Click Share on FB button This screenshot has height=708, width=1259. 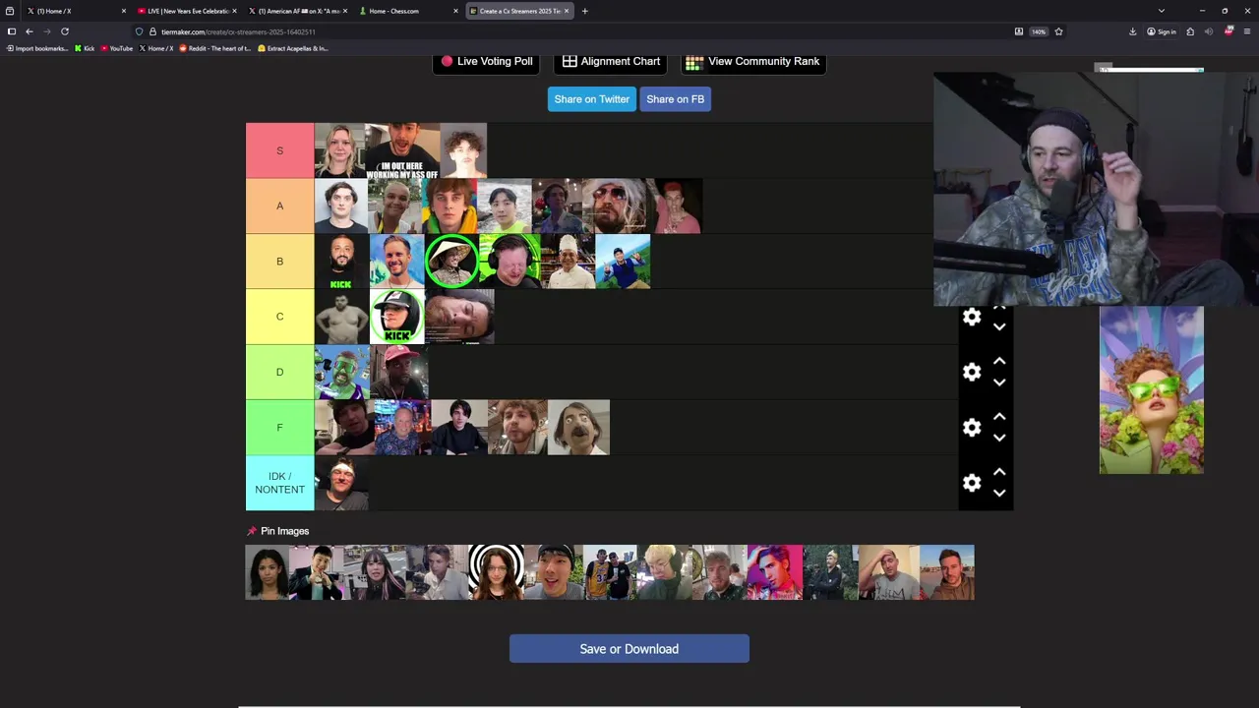tap(675, 99)
